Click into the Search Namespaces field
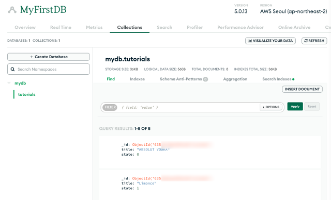The image size is (331, 200). pos(49,69)
